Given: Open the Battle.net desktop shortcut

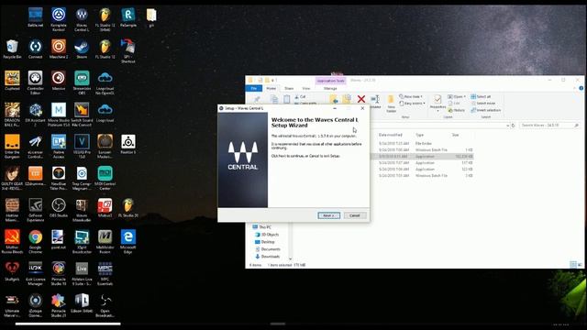Looking at the screenshot, I should click(36, 17).
